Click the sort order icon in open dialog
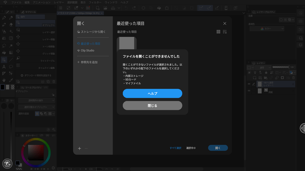 point(225,32)
